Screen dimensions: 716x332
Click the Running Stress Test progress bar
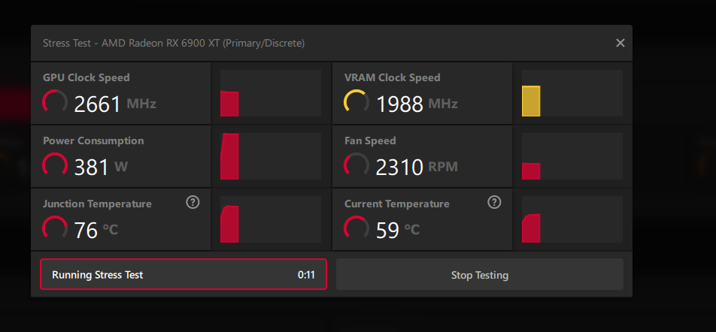(x=184, y=274)
